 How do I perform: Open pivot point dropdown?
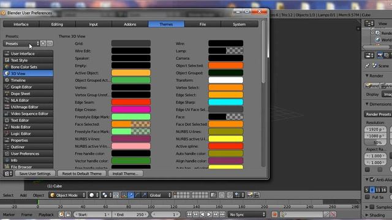(107, 196)
